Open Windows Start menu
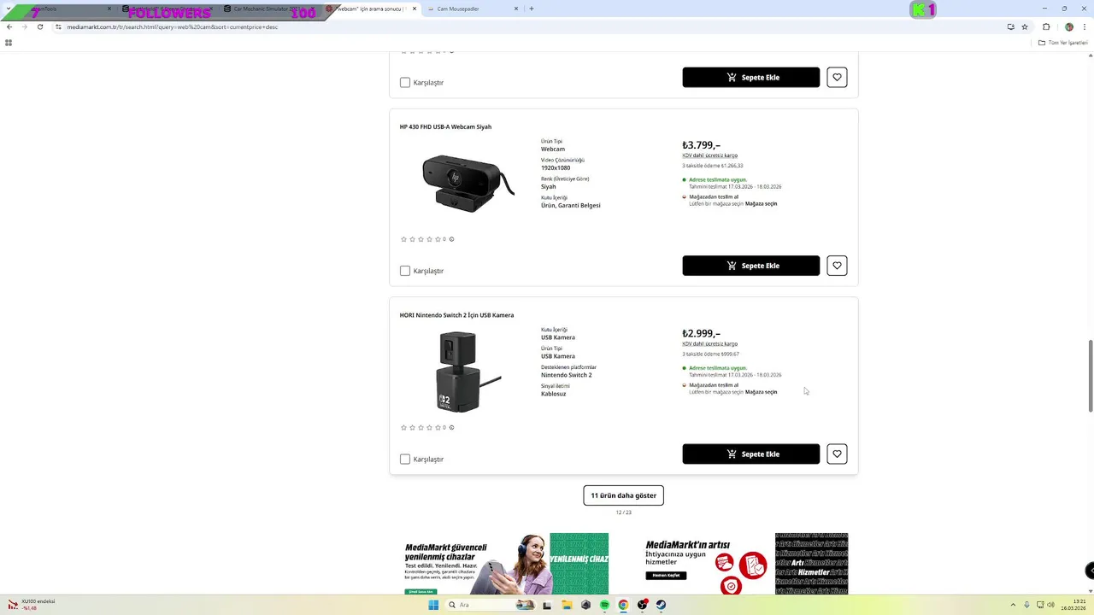 point(433,605)
